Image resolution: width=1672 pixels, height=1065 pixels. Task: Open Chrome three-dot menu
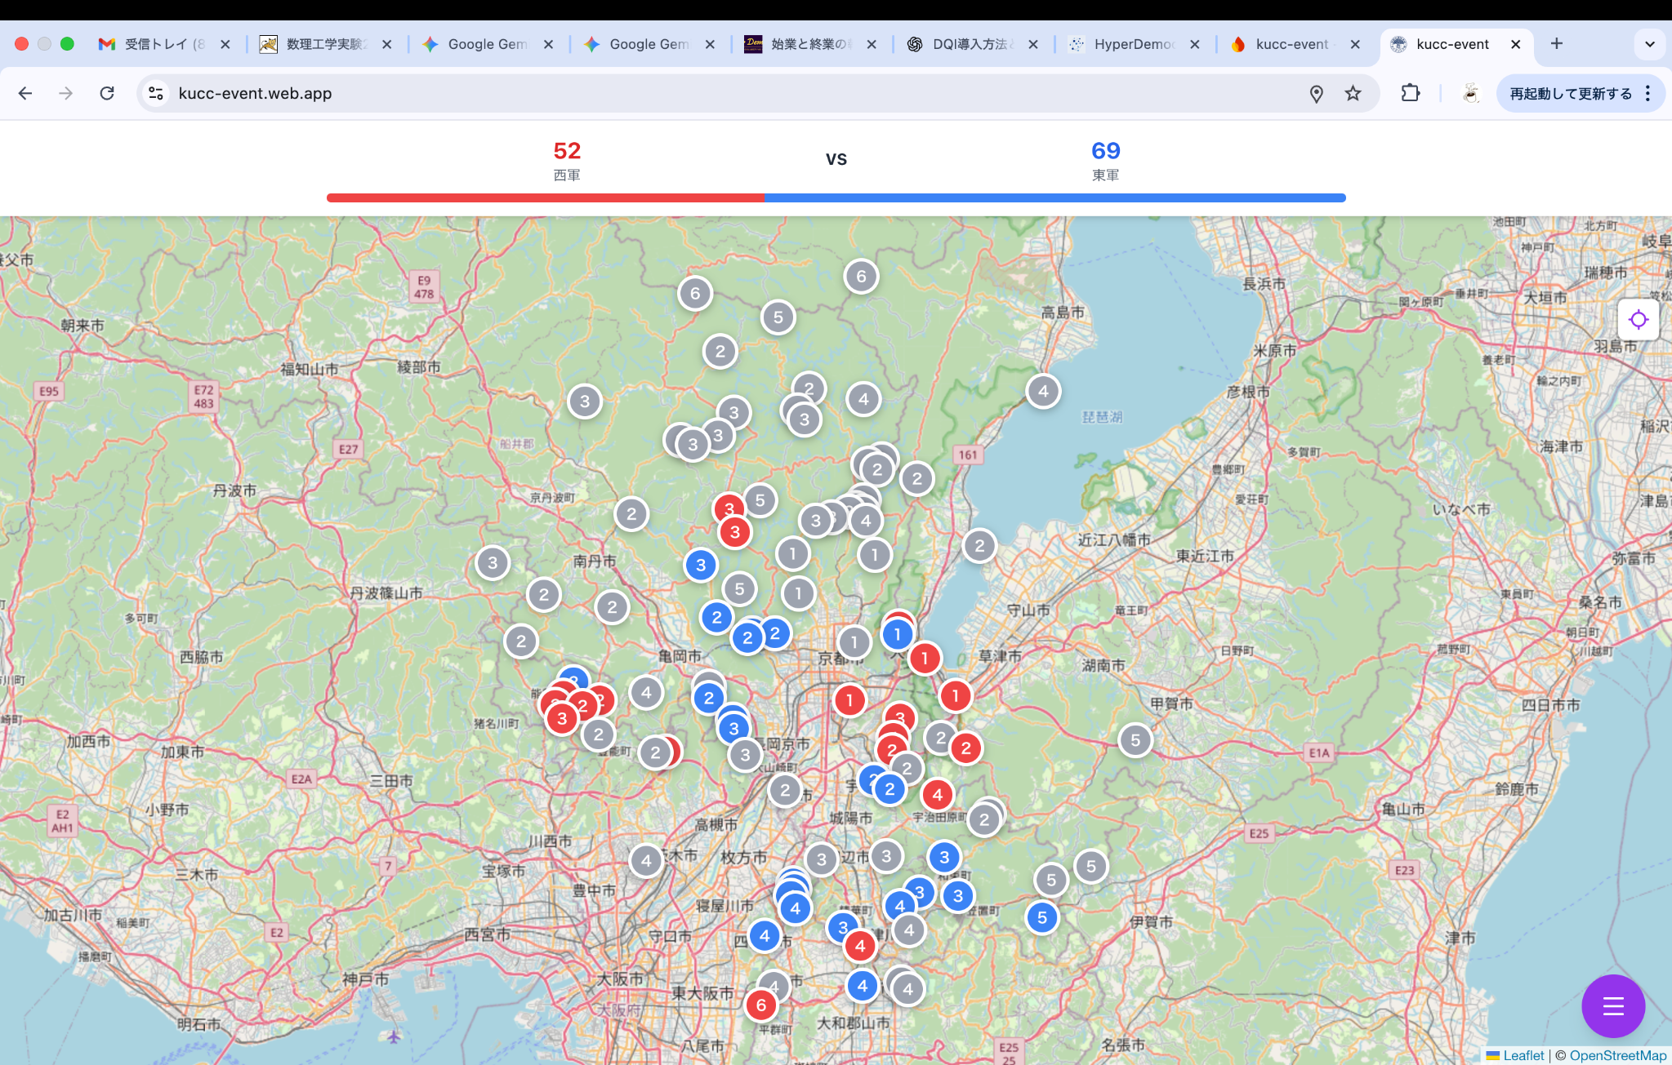(1648, 93)
